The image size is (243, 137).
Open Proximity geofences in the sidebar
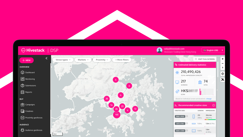tap(34, 117)
